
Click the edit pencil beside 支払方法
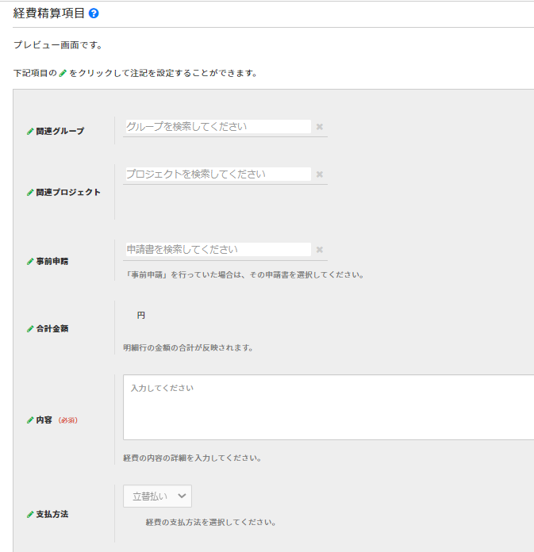[x=30, y=514]
